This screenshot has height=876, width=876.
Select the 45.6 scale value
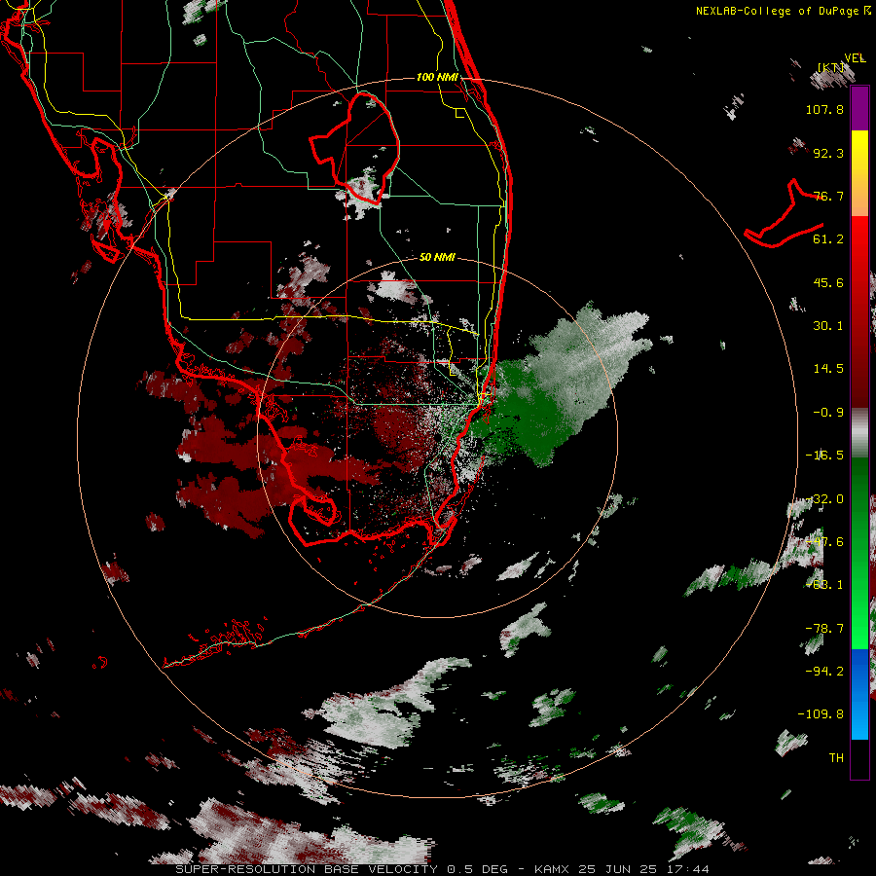tap(828, 282)
